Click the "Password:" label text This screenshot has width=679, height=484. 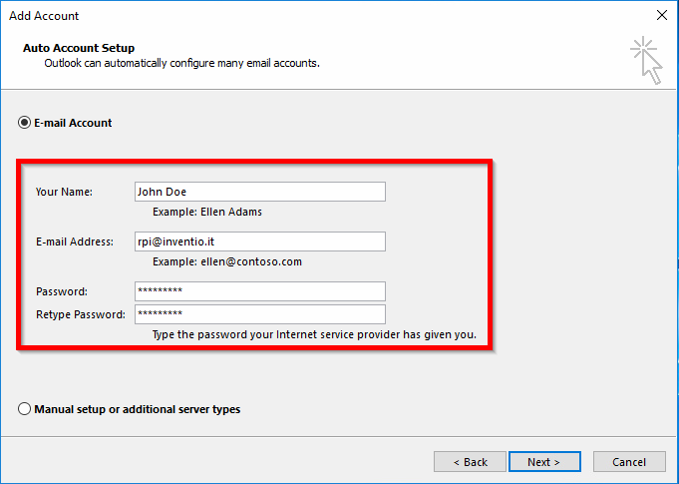pyautogui.click(x=62, y=291)
